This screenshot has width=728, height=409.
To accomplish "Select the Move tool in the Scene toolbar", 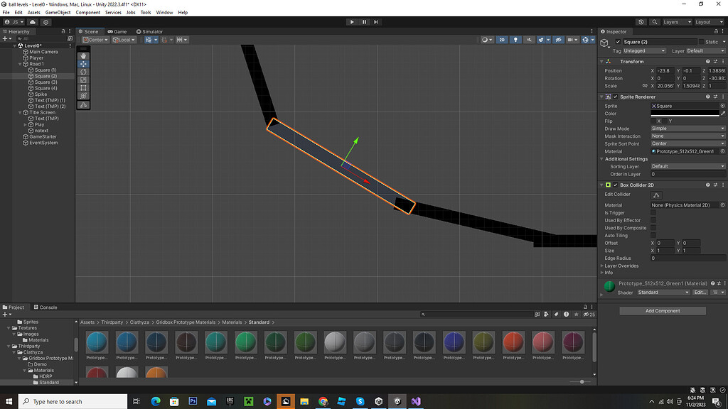I will click(83, 64).
